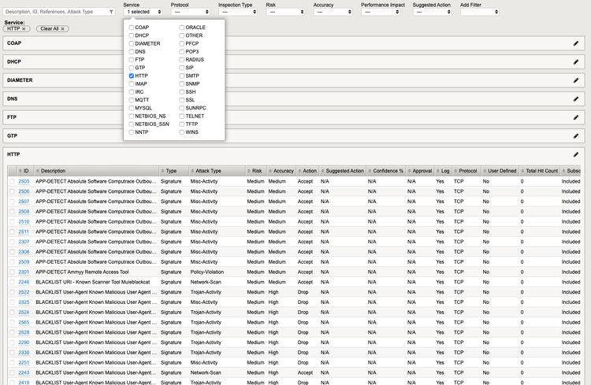
Task: Open the edit pencil on FTP section
Action: point(576,117)
